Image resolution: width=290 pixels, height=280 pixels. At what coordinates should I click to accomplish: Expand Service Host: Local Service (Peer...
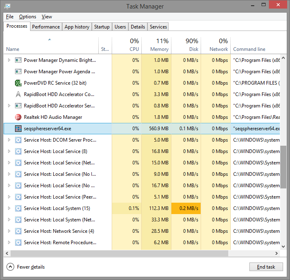(9, 197)
